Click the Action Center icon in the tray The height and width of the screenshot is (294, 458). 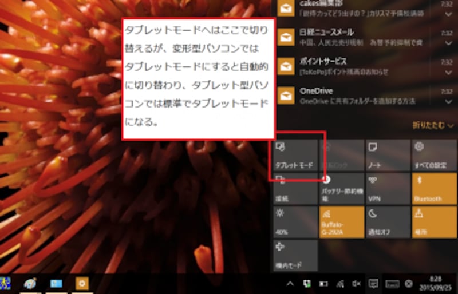(x=373, y=284)
